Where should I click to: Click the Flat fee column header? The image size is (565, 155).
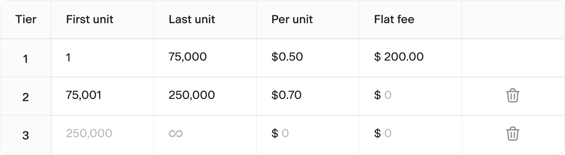[x=394, y=19]
